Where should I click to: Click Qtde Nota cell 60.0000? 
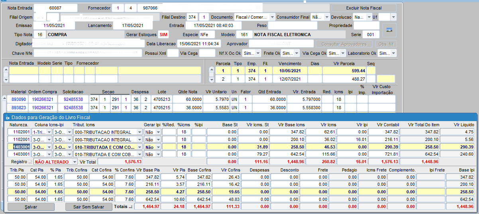pos(188,99)
